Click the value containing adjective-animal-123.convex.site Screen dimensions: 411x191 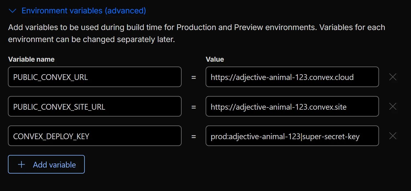[292, 106]
